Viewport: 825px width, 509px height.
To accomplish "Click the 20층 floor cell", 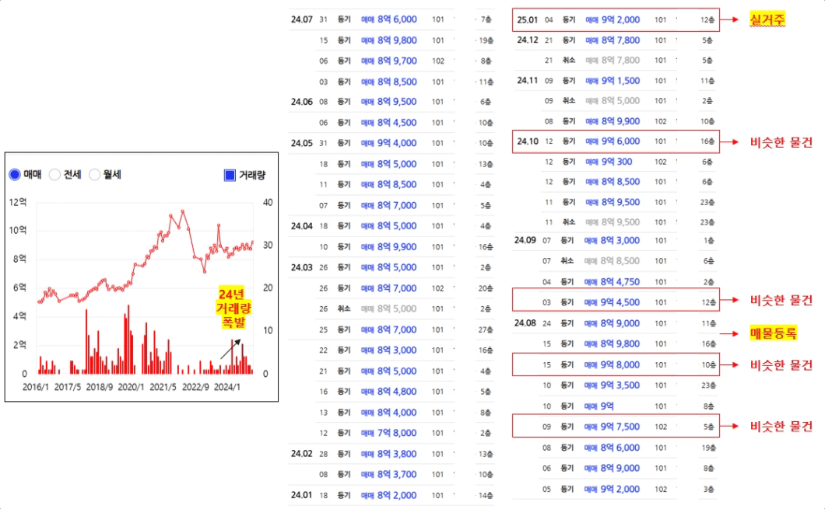I will click(485, 288).
